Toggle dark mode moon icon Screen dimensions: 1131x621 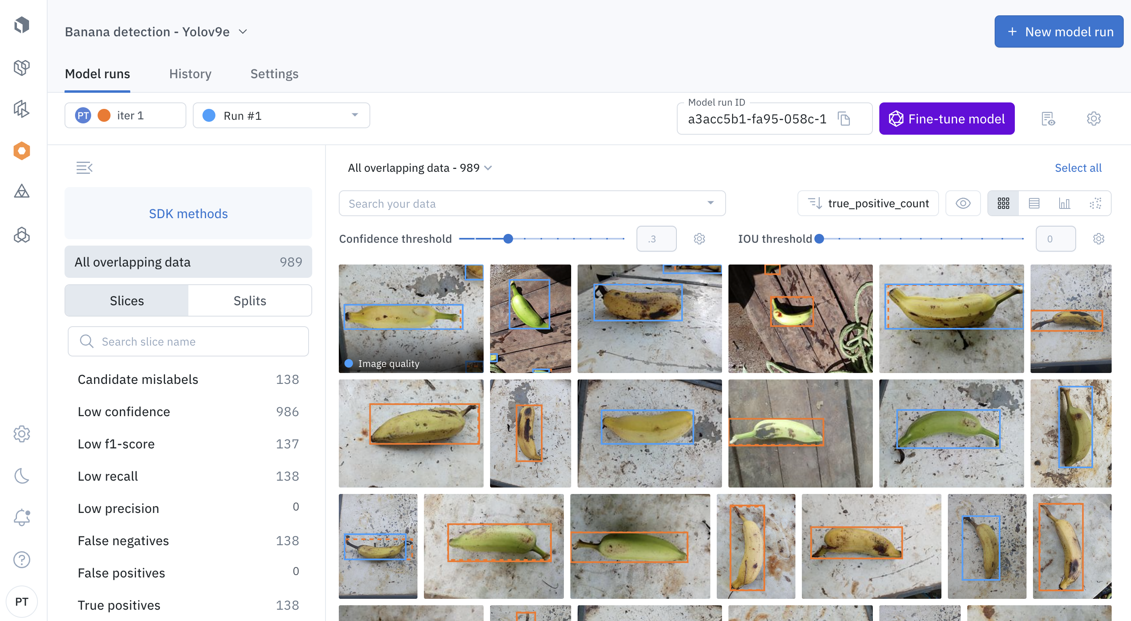point(21,476)
